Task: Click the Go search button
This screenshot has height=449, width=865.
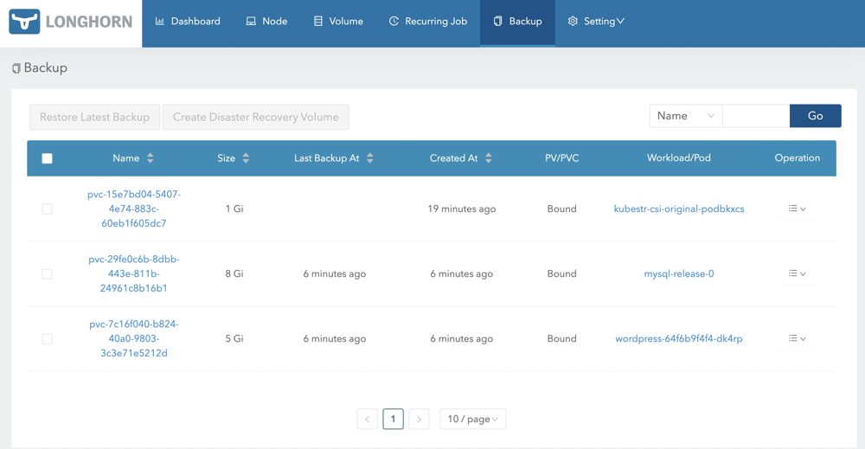Action: [816, 116]
